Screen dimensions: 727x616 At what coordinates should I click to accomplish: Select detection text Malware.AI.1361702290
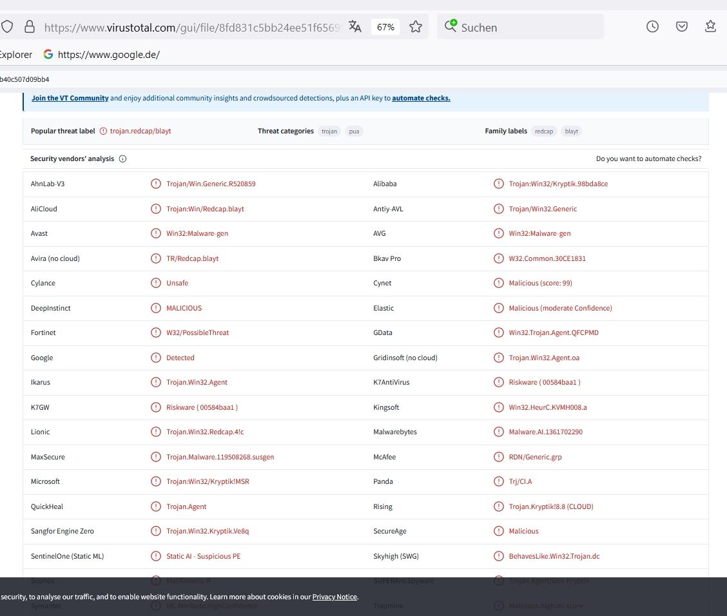546,432
